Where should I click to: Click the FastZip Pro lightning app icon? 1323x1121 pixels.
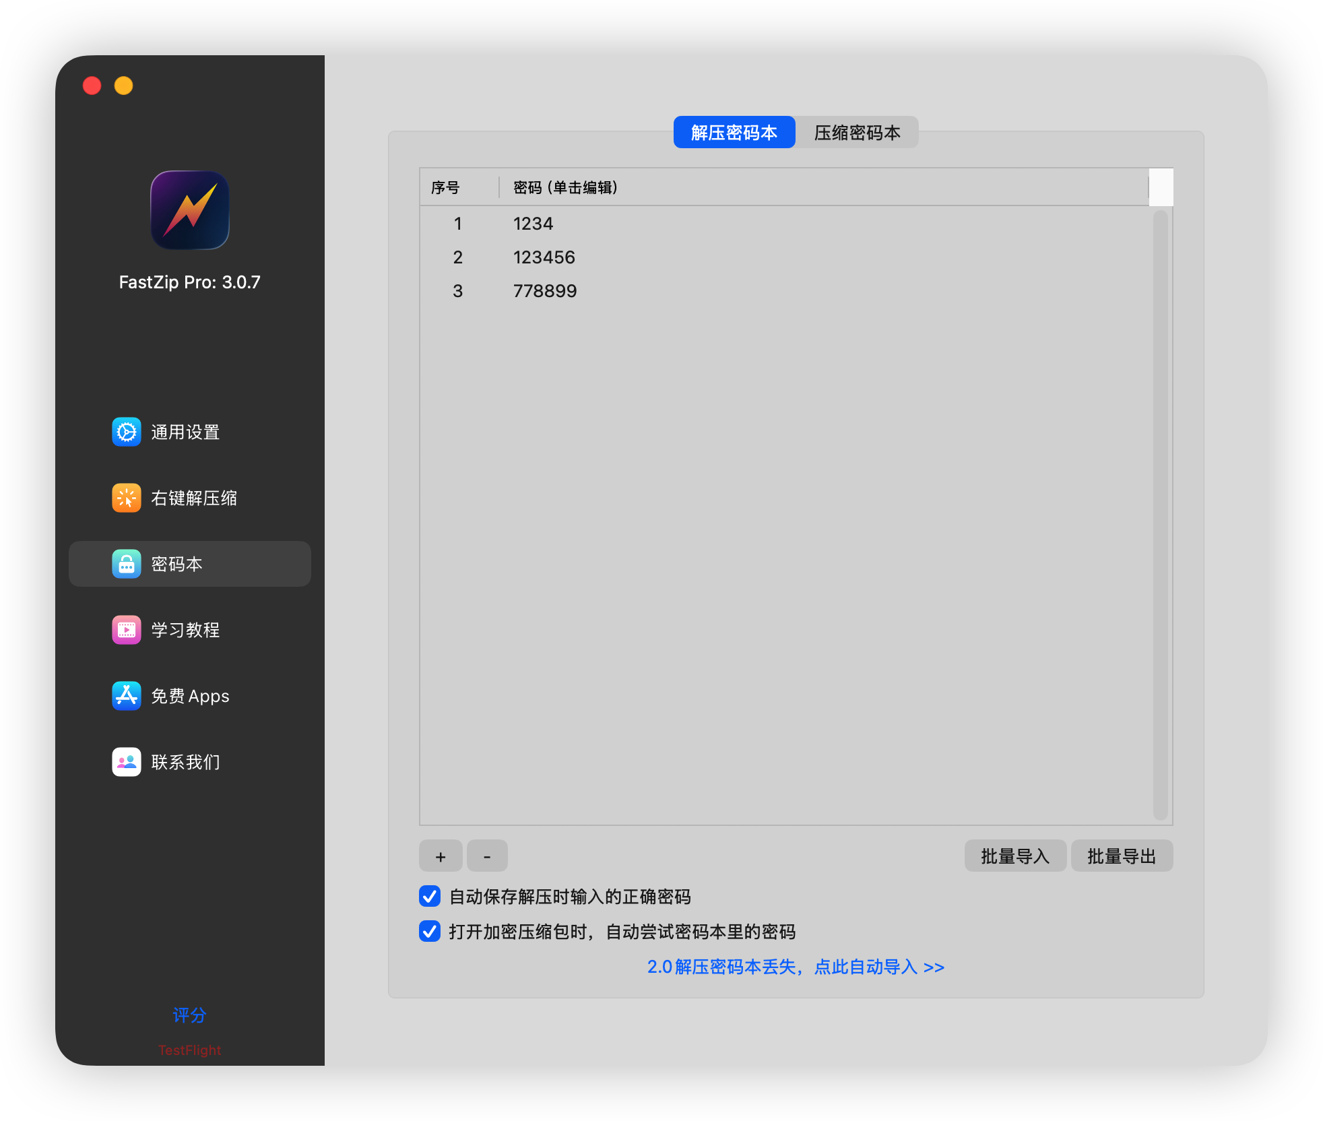pyautogui.click(x=190, y=210)
